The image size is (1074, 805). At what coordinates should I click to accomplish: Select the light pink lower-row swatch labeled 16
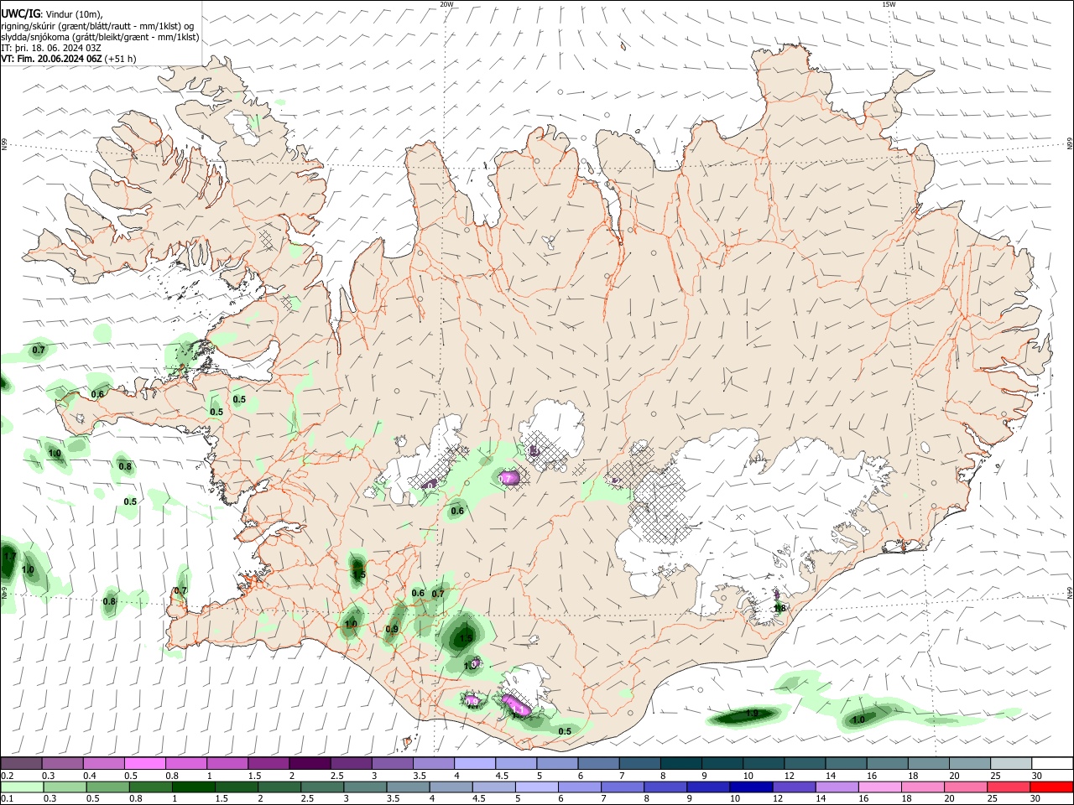coord(878,787)
